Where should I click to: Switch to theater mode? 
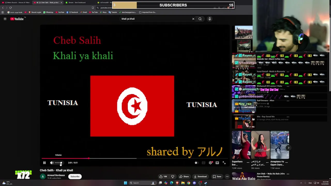(x=217, y=163)
